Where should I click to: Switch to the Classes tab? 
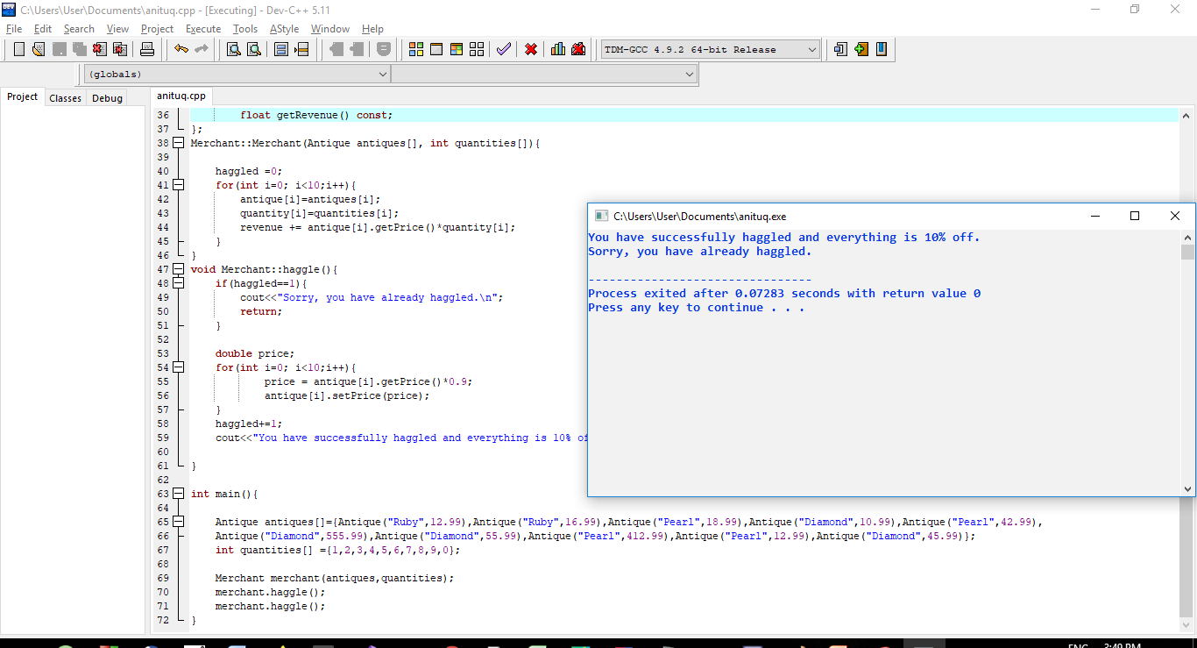pos(65,98)
